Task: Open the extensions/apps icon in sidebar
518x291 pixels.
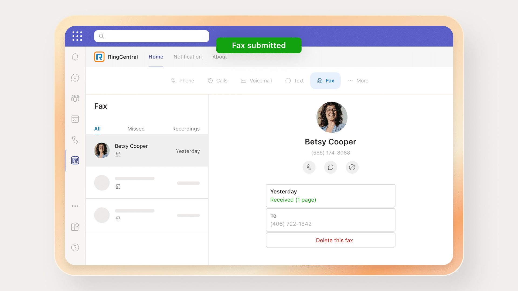Action: pyautogui.click(x=75, y=227)
